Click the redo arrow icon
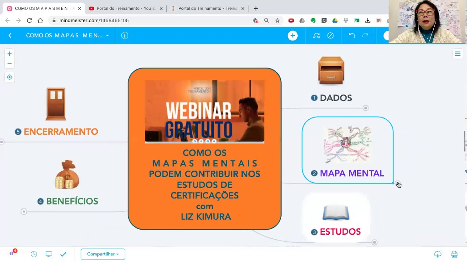This screenshot has width=467, height=262. pyautogui.click(x=365, y=35)
